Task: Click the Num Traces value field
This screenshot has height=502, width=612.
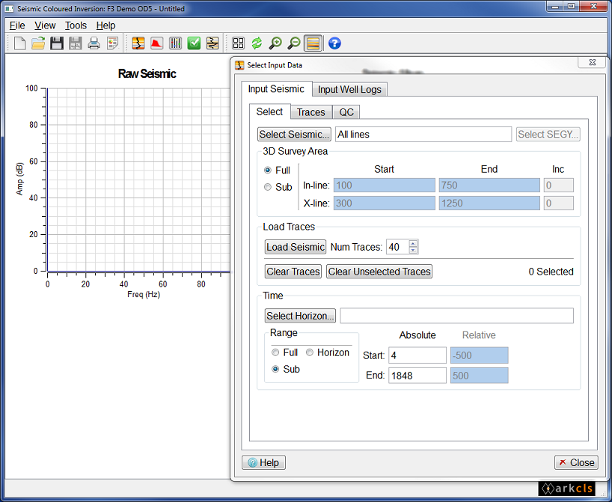Action: tap(397, 247)
